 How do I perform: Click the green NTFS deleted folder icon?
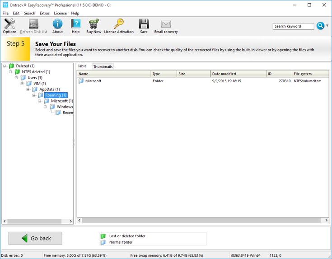point(17,72)
